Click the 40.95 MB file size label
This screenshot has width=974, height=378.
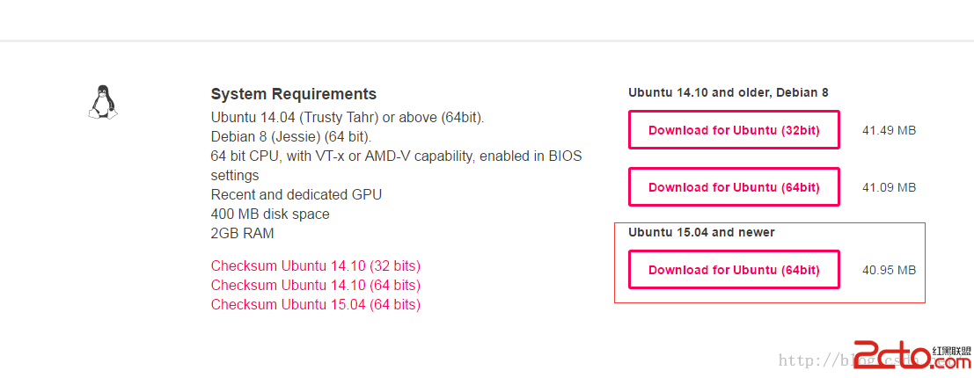(889, 270)
